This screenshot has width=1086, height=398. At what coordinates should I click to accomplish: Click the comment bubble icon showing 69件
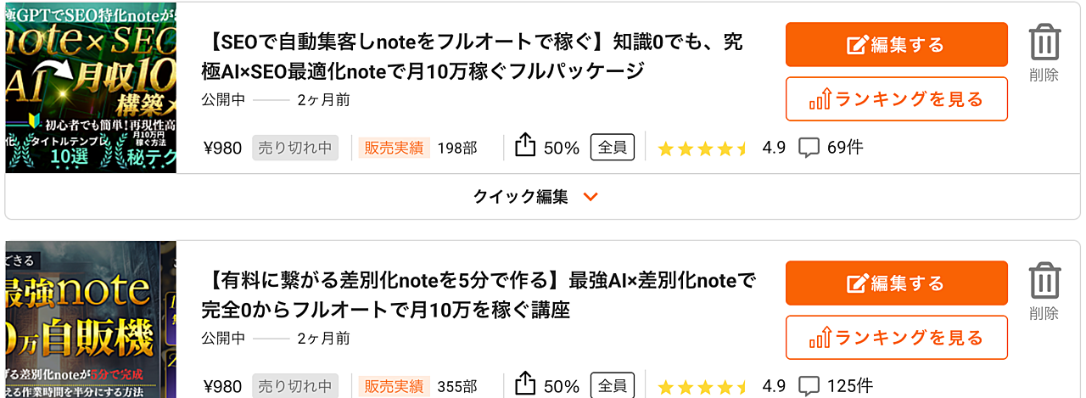coord(809,149)
